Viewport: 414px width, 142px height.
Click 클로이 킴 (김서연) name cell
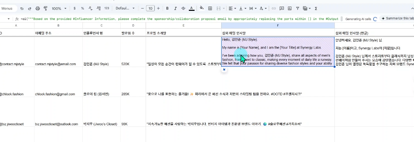[x=101, y=82]
